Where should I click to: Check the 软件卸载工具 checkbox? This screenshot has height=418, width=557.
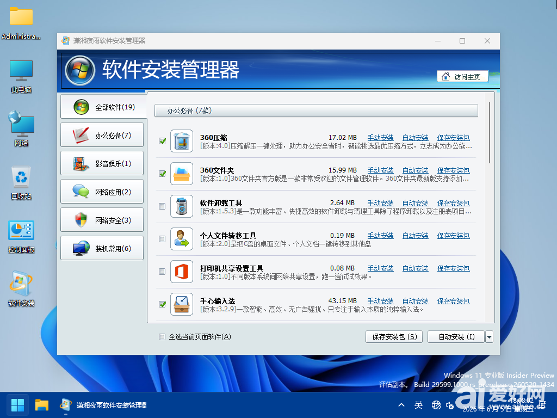coord(162,206)
